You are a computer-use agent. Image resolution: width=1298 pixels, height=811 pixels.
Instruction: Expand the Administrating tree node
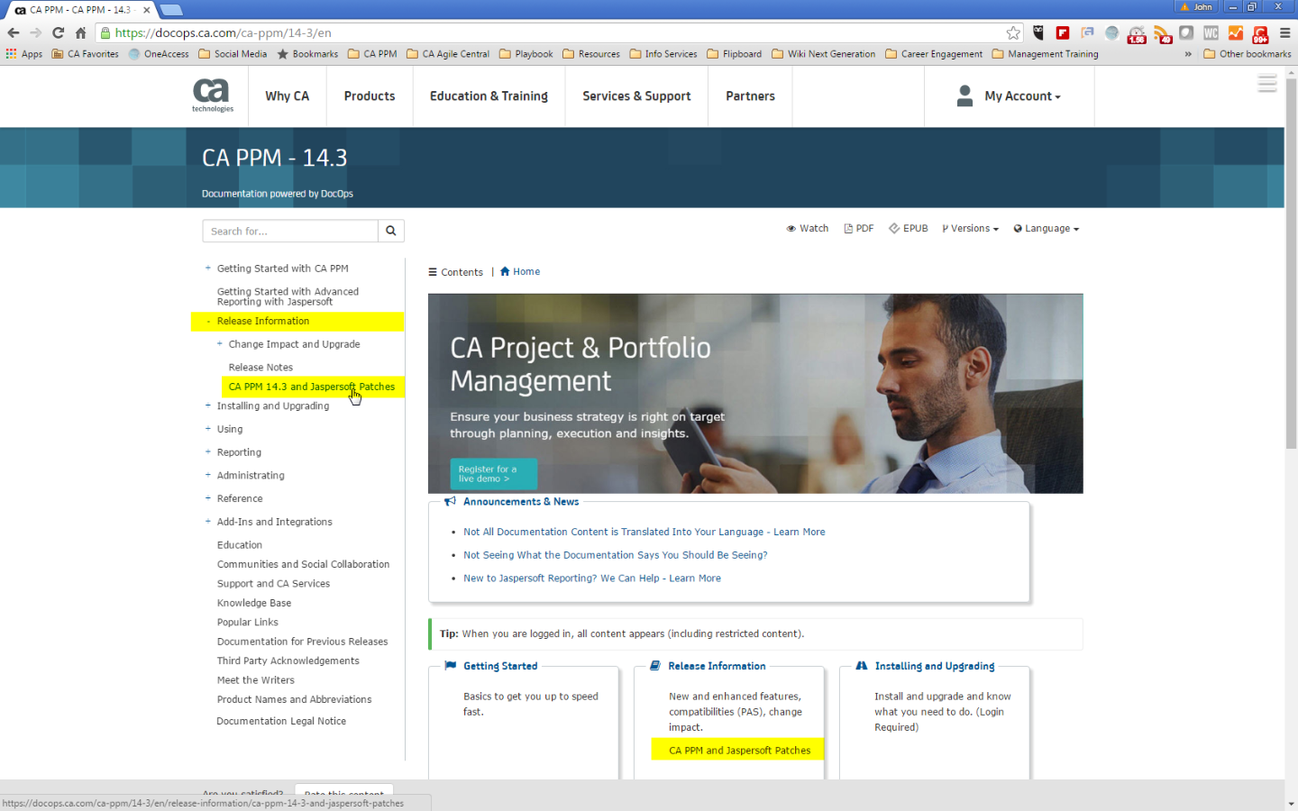(x=208, y=475)
